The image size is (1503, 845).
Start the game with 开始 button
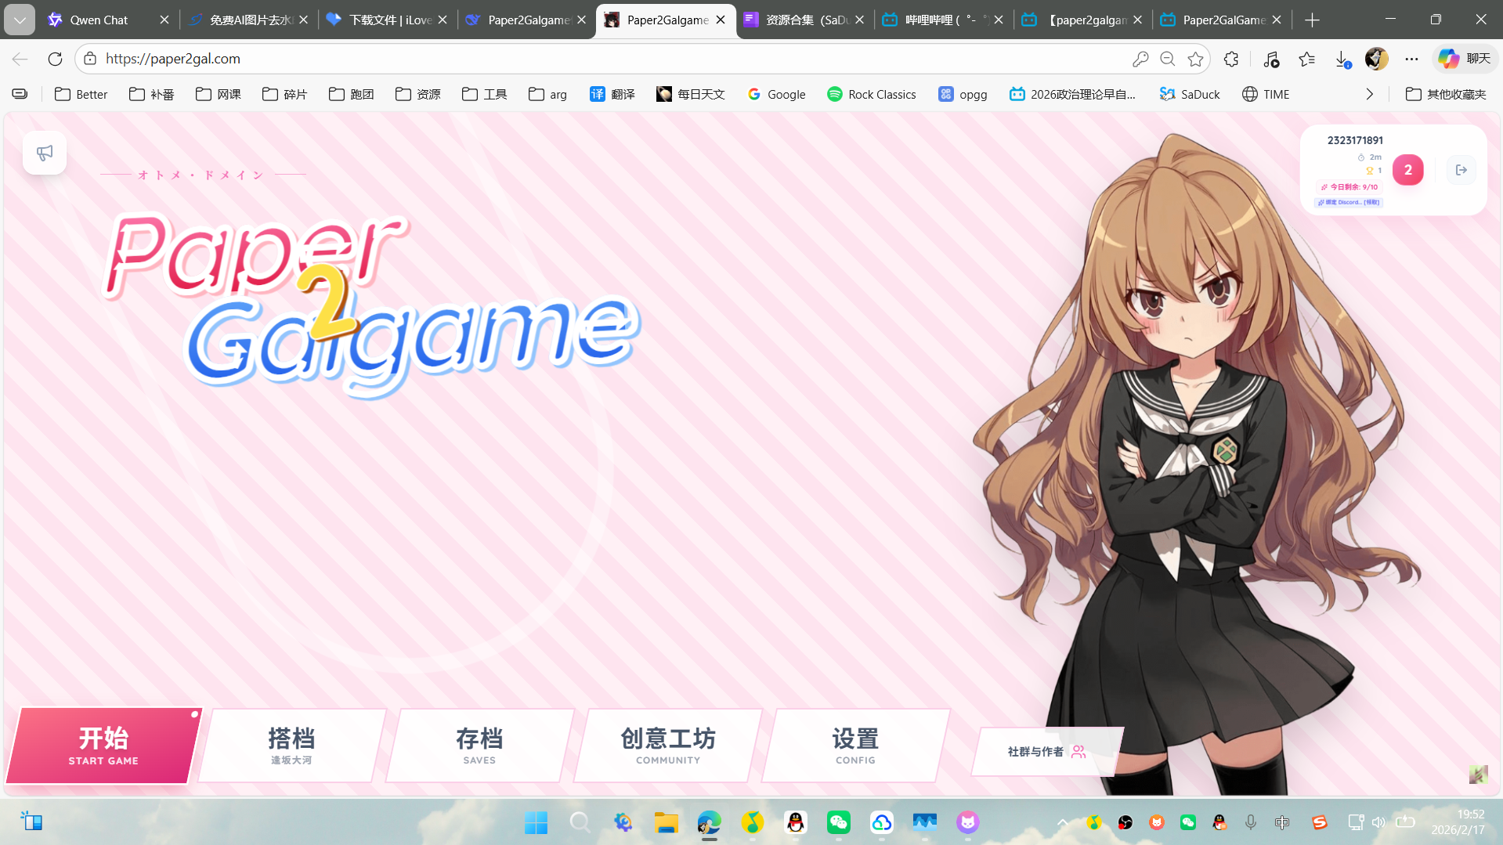(x=103, y=746)
